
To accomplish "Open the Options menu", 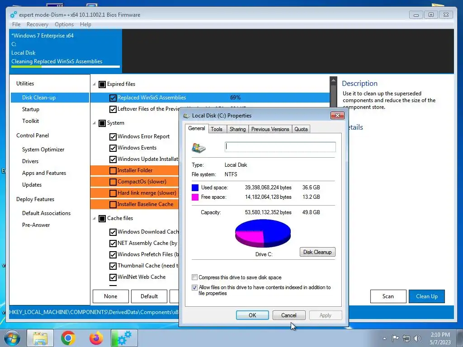I will [x=64, y=24].
